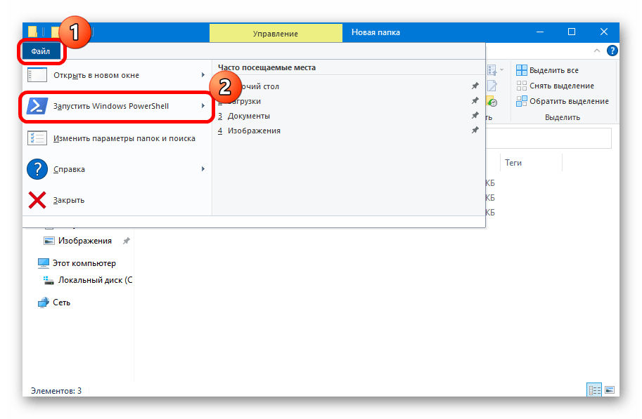
Task: Expand submenu arrow of Открыть в новом окне
Action: click(203, 75)
